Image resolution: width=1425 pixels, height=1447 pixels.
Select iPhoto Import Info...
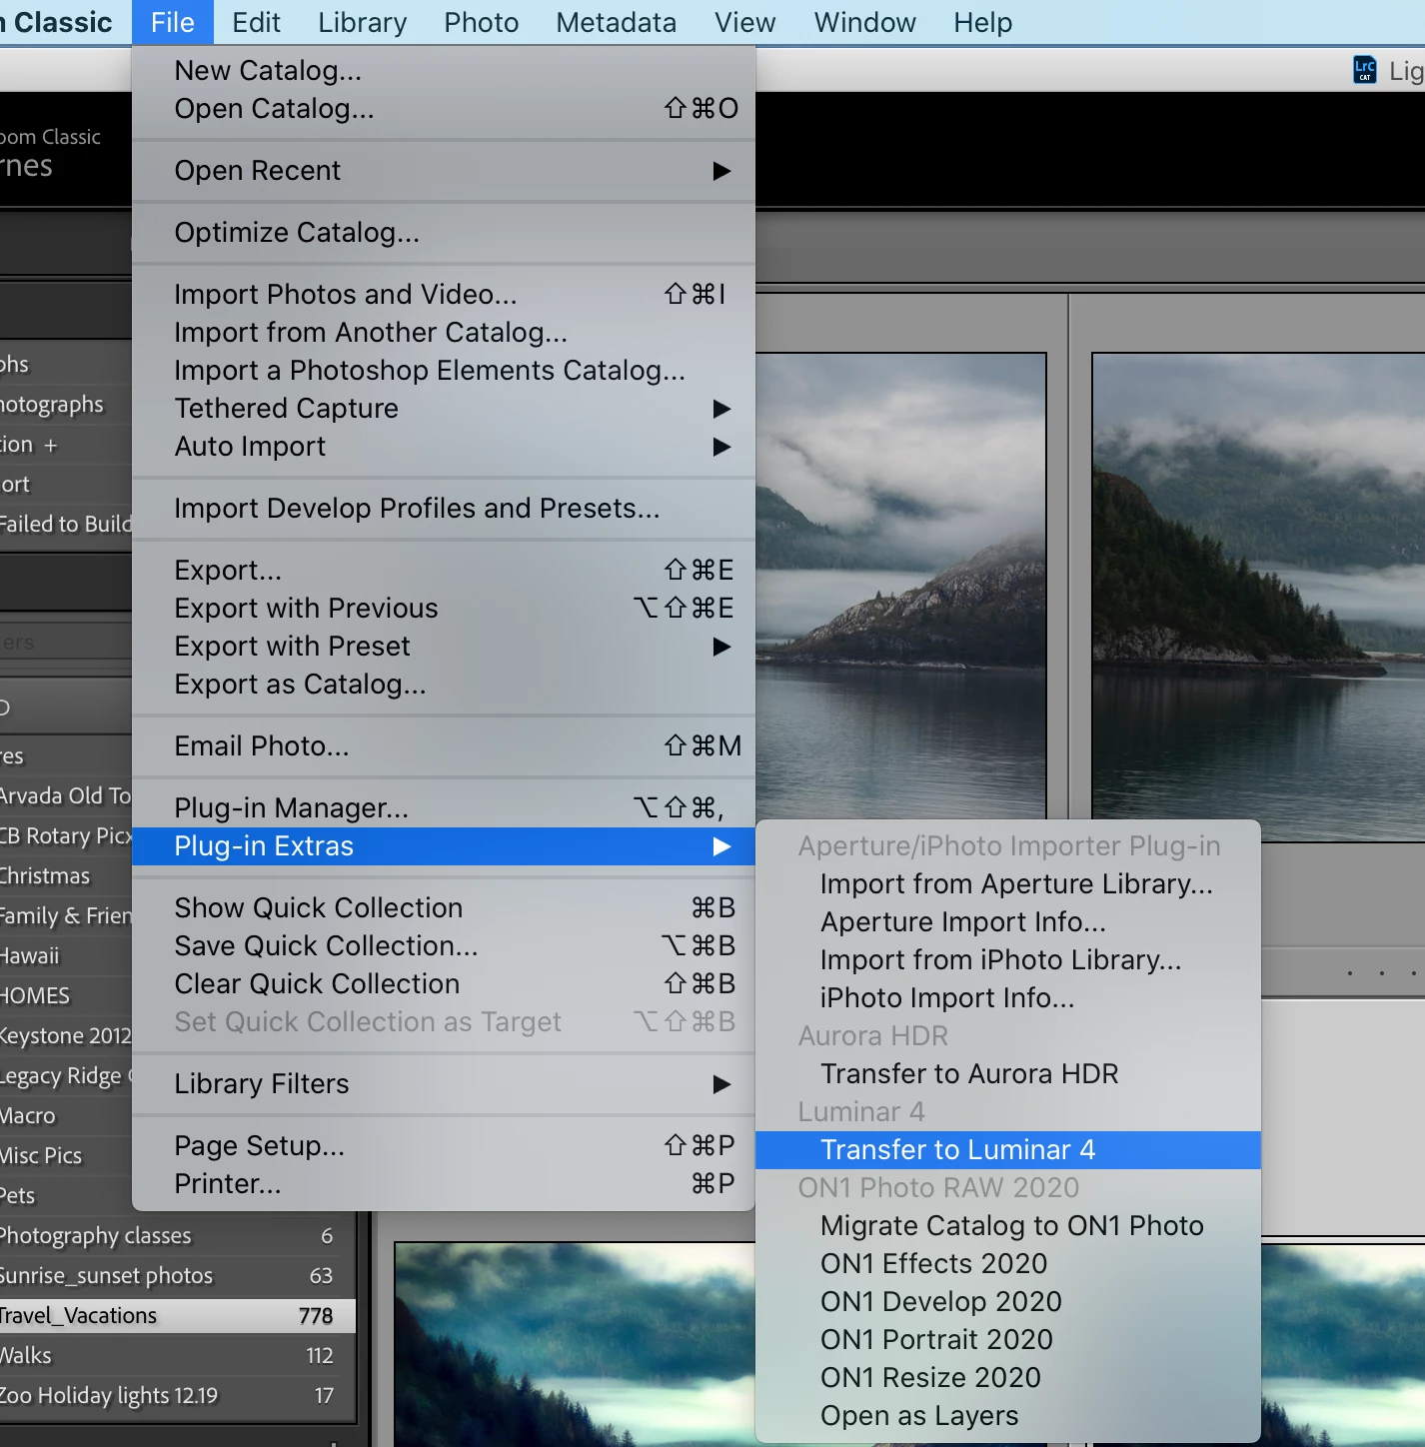point(1008,997)
